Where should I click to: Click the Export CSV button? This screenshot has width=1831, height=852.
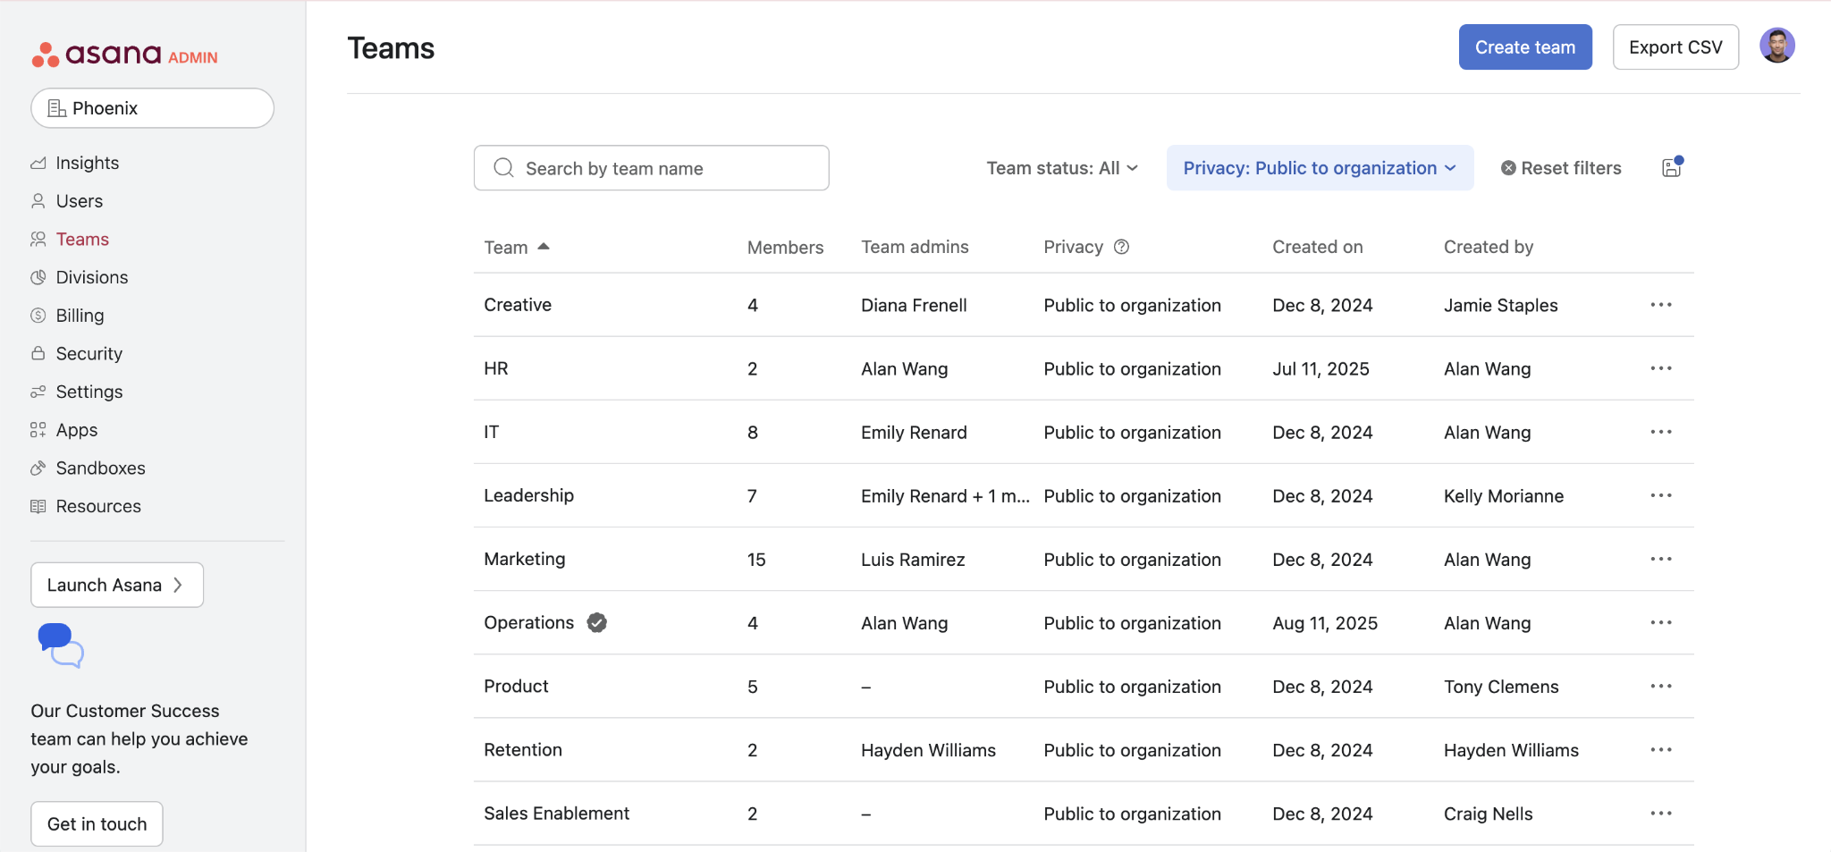[x=1675, y=46]
